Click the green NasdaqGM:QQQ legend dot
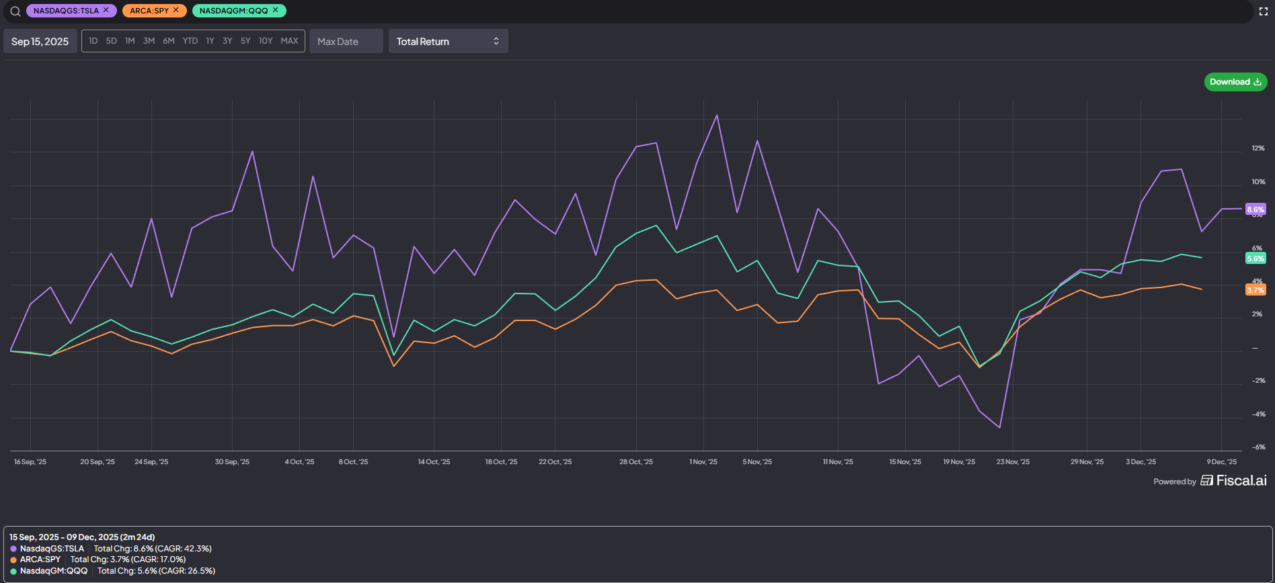This screenshot has width=1275, height=583. point(13,571)
